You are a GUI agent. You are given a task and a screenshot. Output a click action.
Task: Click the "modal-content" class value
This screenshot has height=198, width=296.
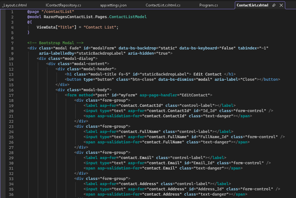(x=89, y=64)
